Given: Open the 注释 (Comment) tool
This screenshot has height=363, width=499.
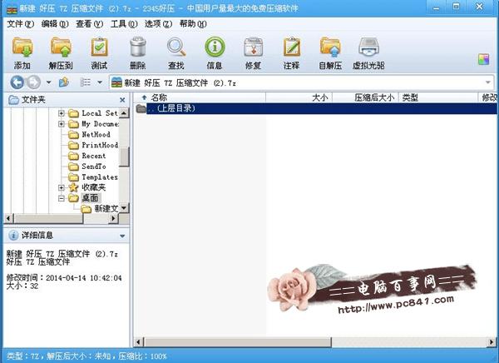Looking at the screenshot, I should (x=292, y=47).
